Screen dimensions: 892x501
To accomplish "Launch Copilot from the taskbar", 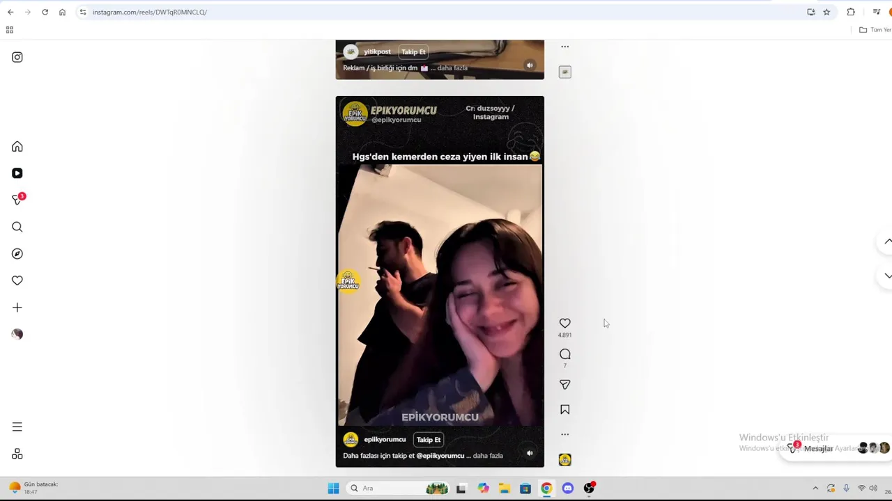I will (x=483, y=488).
